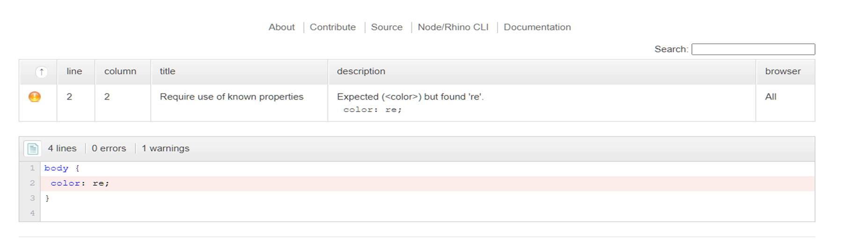
Task: Sort results by the "column" header
Action: click(120, 71)
